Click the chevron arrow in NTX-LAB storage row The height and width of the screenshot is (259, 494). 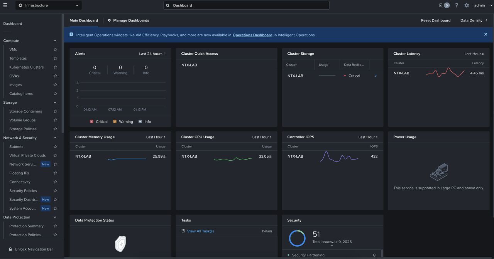(x=376, y=76)
